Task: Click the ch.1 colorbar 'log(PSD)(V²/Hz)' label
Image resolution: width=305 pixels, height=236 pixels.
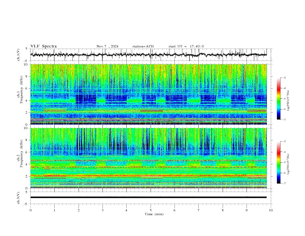Action: click(x=288, y=101)
